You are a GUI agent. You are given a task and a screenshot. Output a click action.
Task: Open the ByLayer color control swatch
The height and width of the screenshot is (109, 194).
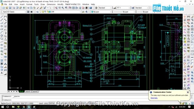click(101, 12)
